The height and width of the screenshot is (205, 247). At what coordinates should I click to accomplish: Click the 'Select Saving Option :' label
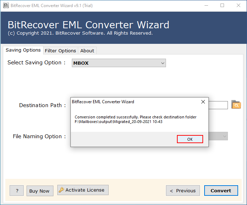36,63
